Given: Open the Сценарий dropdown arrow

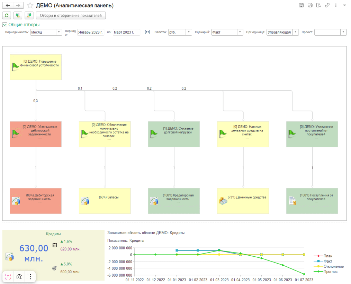Looking at the screenshot, I should click(240, 32).
